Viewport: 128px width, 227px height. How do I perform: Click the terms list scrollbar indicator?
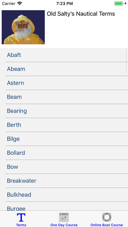point(127,61)
